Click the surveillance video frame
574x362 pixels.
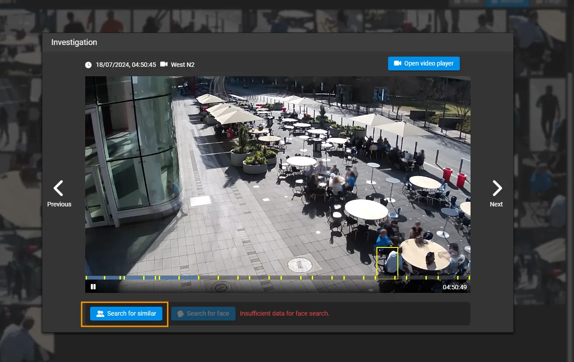coord(277,184)
